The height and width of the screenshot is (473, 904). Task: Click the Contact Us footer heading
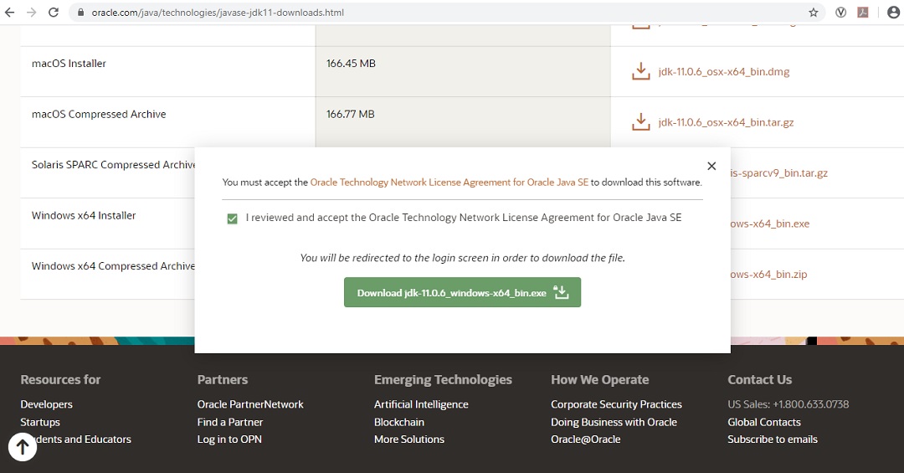pos(759,379)
